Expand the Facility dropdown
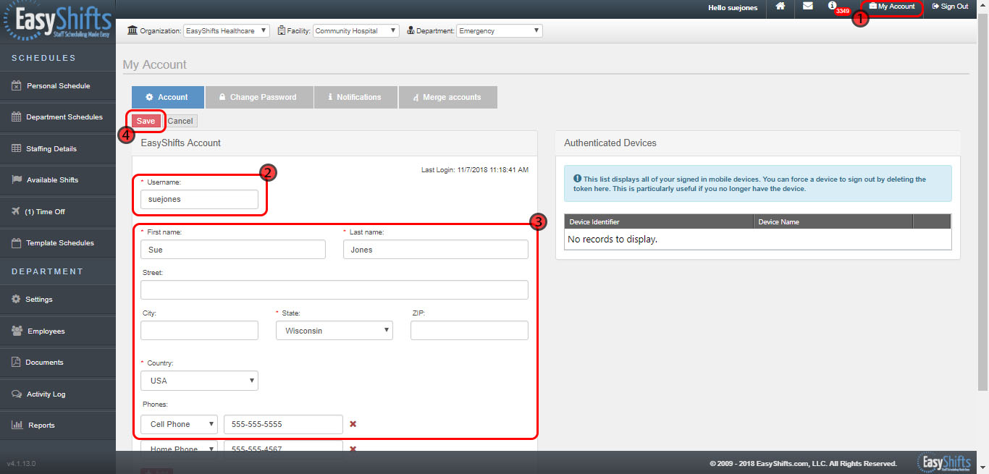Screen dimensions: 989x474 point(355,31)
